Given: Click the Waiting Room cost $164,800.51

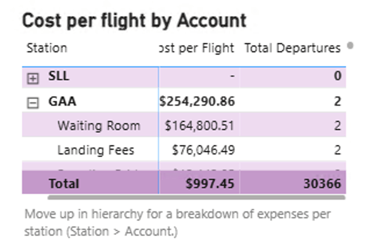Looking at the screenshot, I should pyautogui.click(x=200, y=126).
